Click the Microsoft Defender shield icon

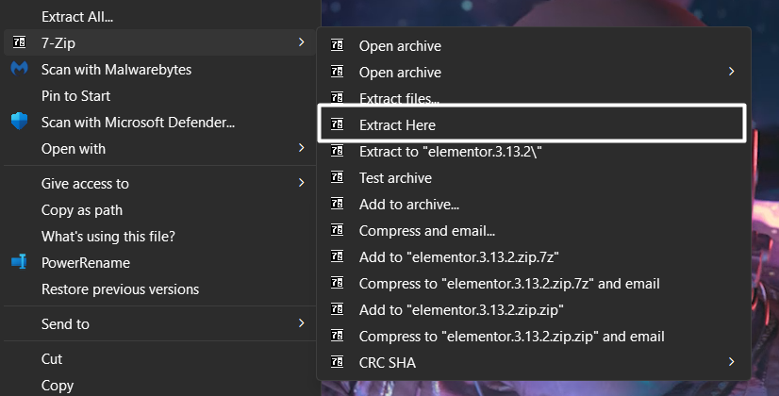coord(19,122)
